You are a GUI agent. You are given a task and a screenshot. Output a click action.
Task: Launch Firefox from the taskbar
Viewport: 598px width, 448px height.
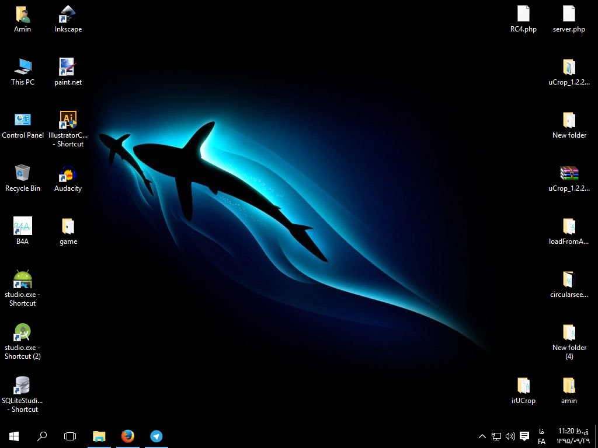[127, 436]
